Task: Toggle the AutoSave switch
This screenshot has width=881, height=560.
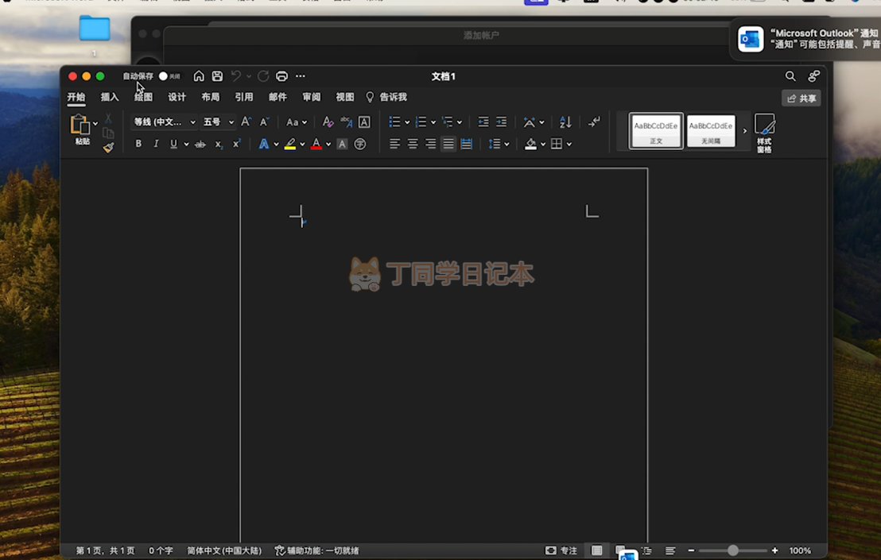Action: (x=164, y=76)
